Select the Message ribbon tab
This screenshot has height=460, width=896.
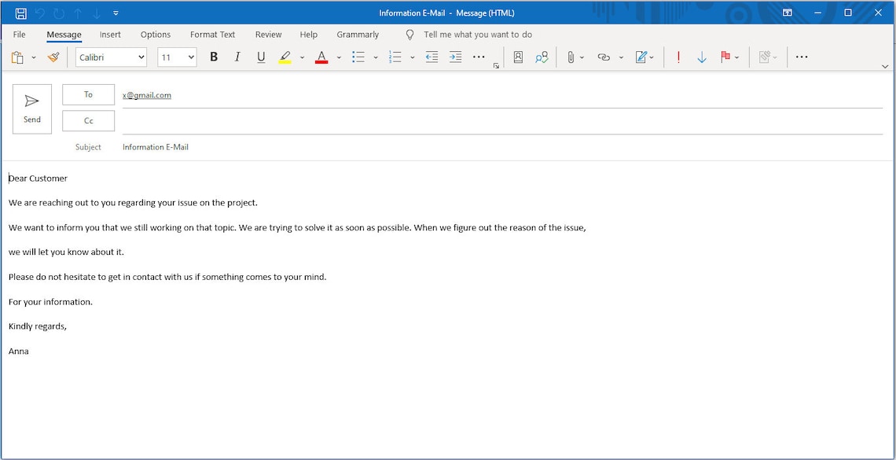pyautogui.click(x=64, y=35)
